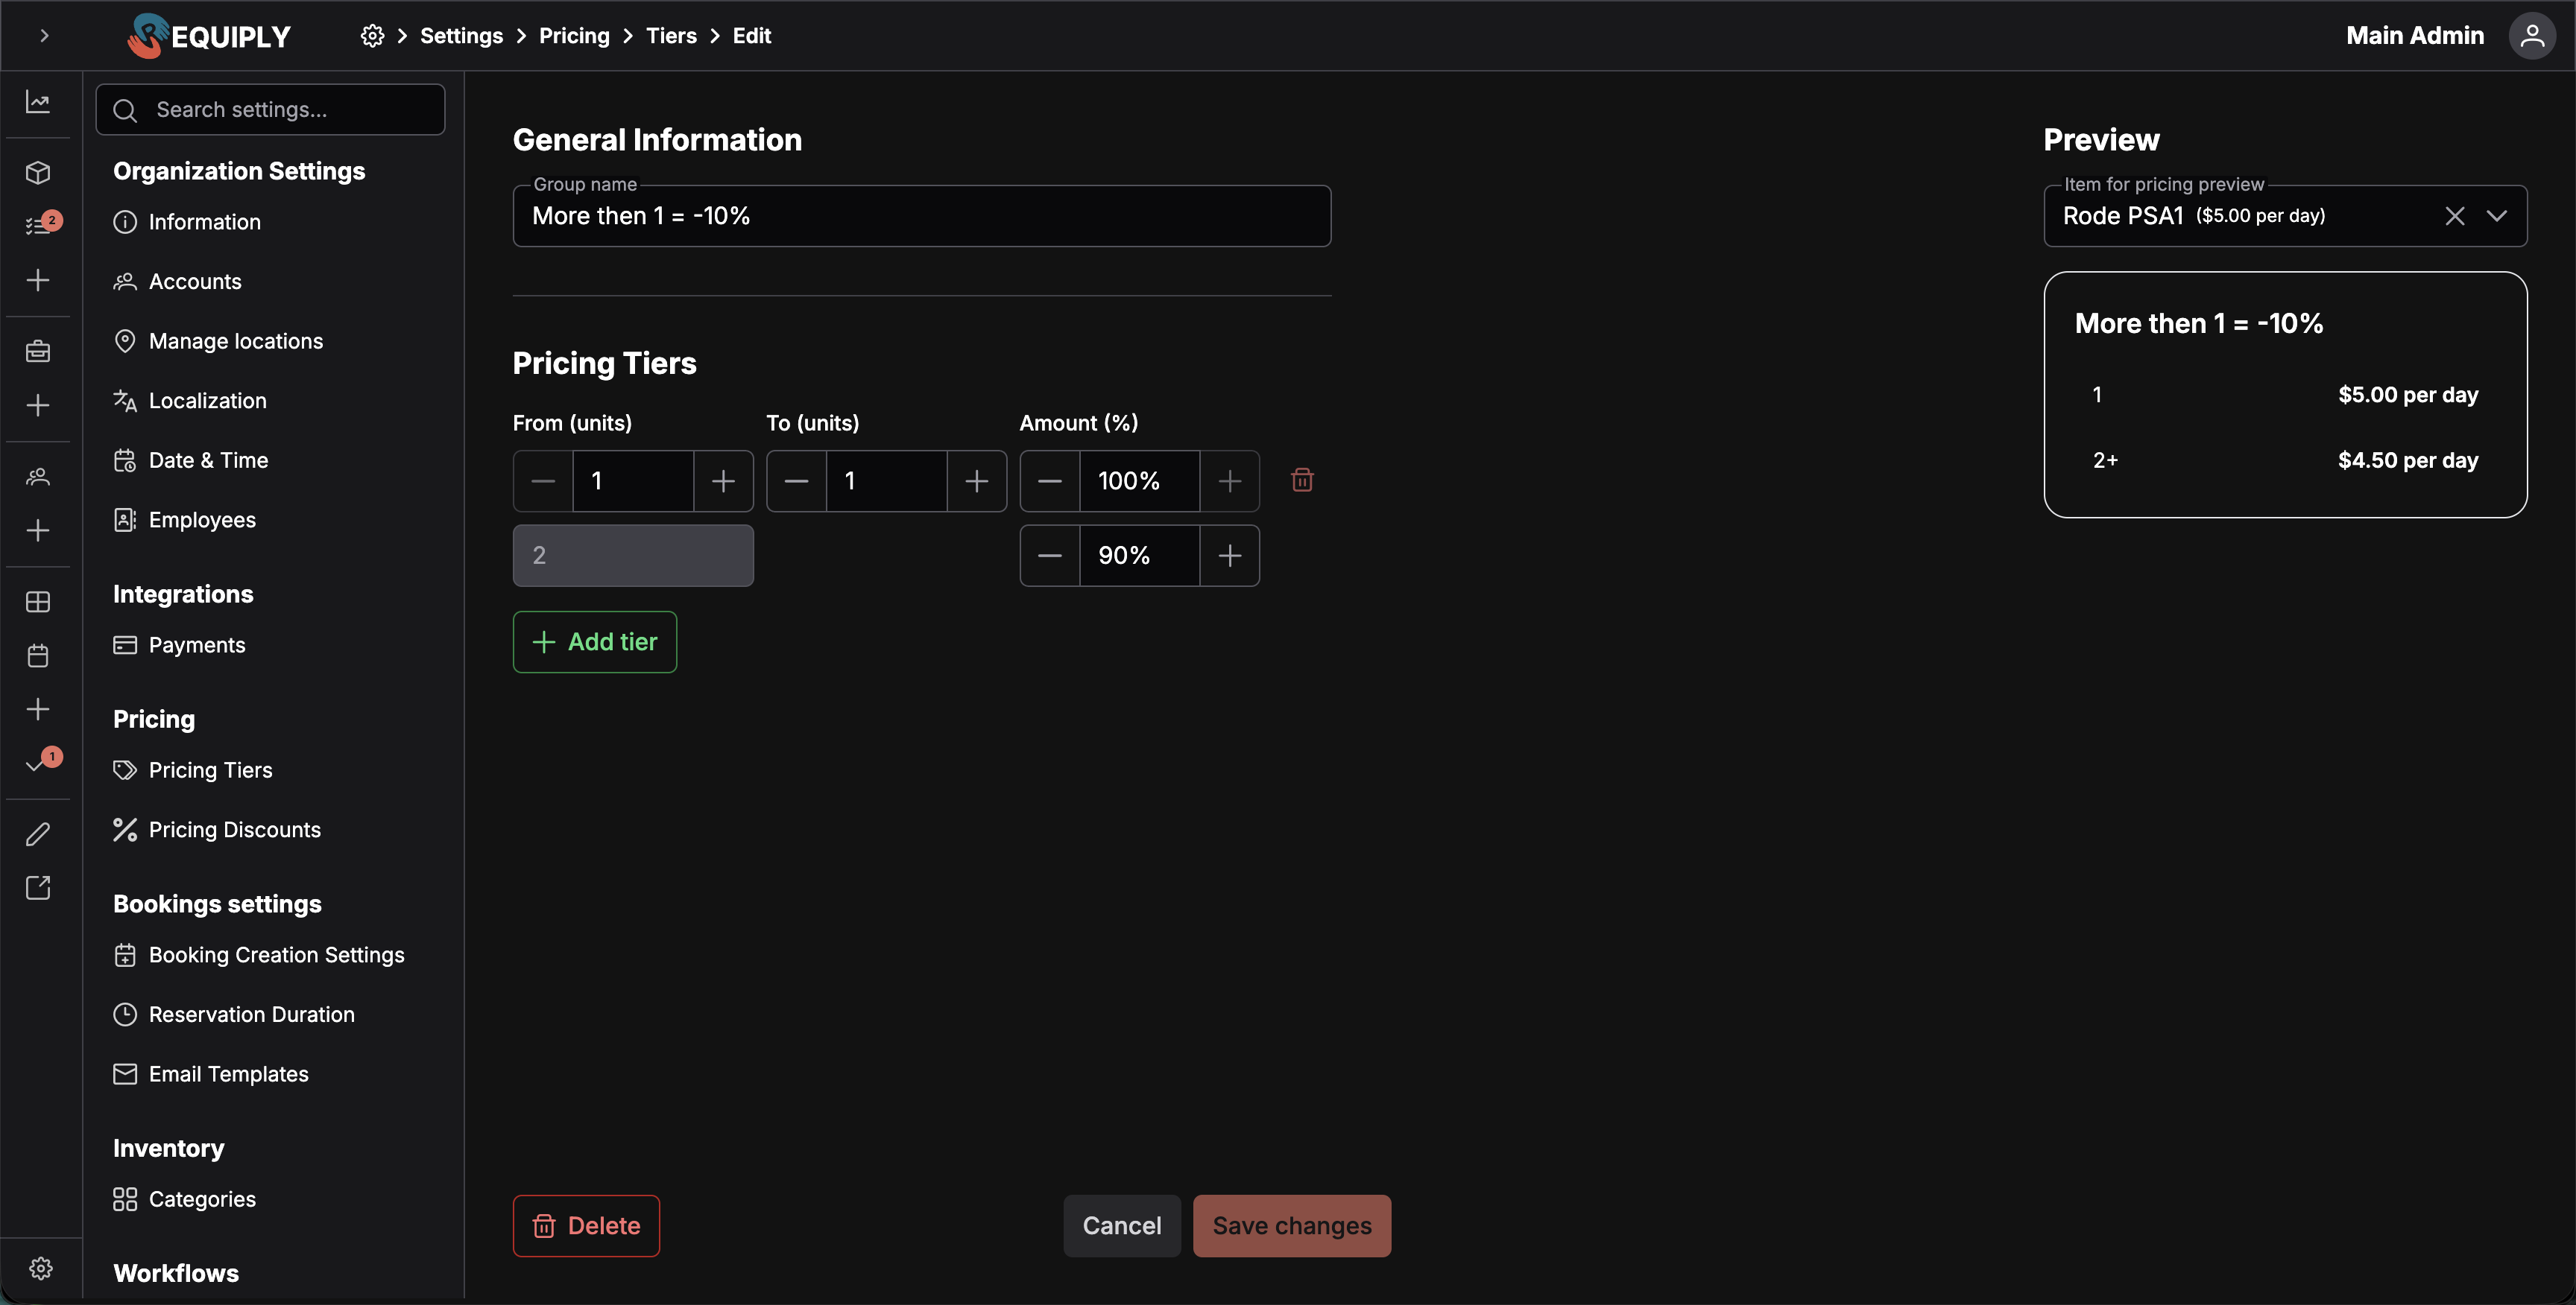
Task: Click the settings gear breadcrumb icon
Action: click(x=372, y=36)
